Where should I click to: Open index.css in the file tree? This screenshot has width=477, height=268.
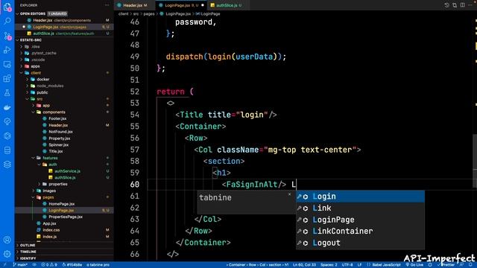[51, 230]
